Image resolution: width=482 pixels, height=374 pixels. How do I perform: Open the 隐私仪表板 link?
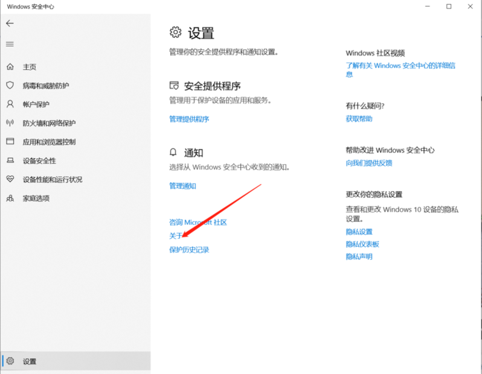pyautogui.click(x=362, y=244)
